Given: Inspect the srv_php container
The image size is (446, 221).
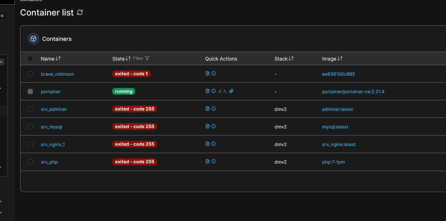Looking at the screenshot, I should (213, 162).
